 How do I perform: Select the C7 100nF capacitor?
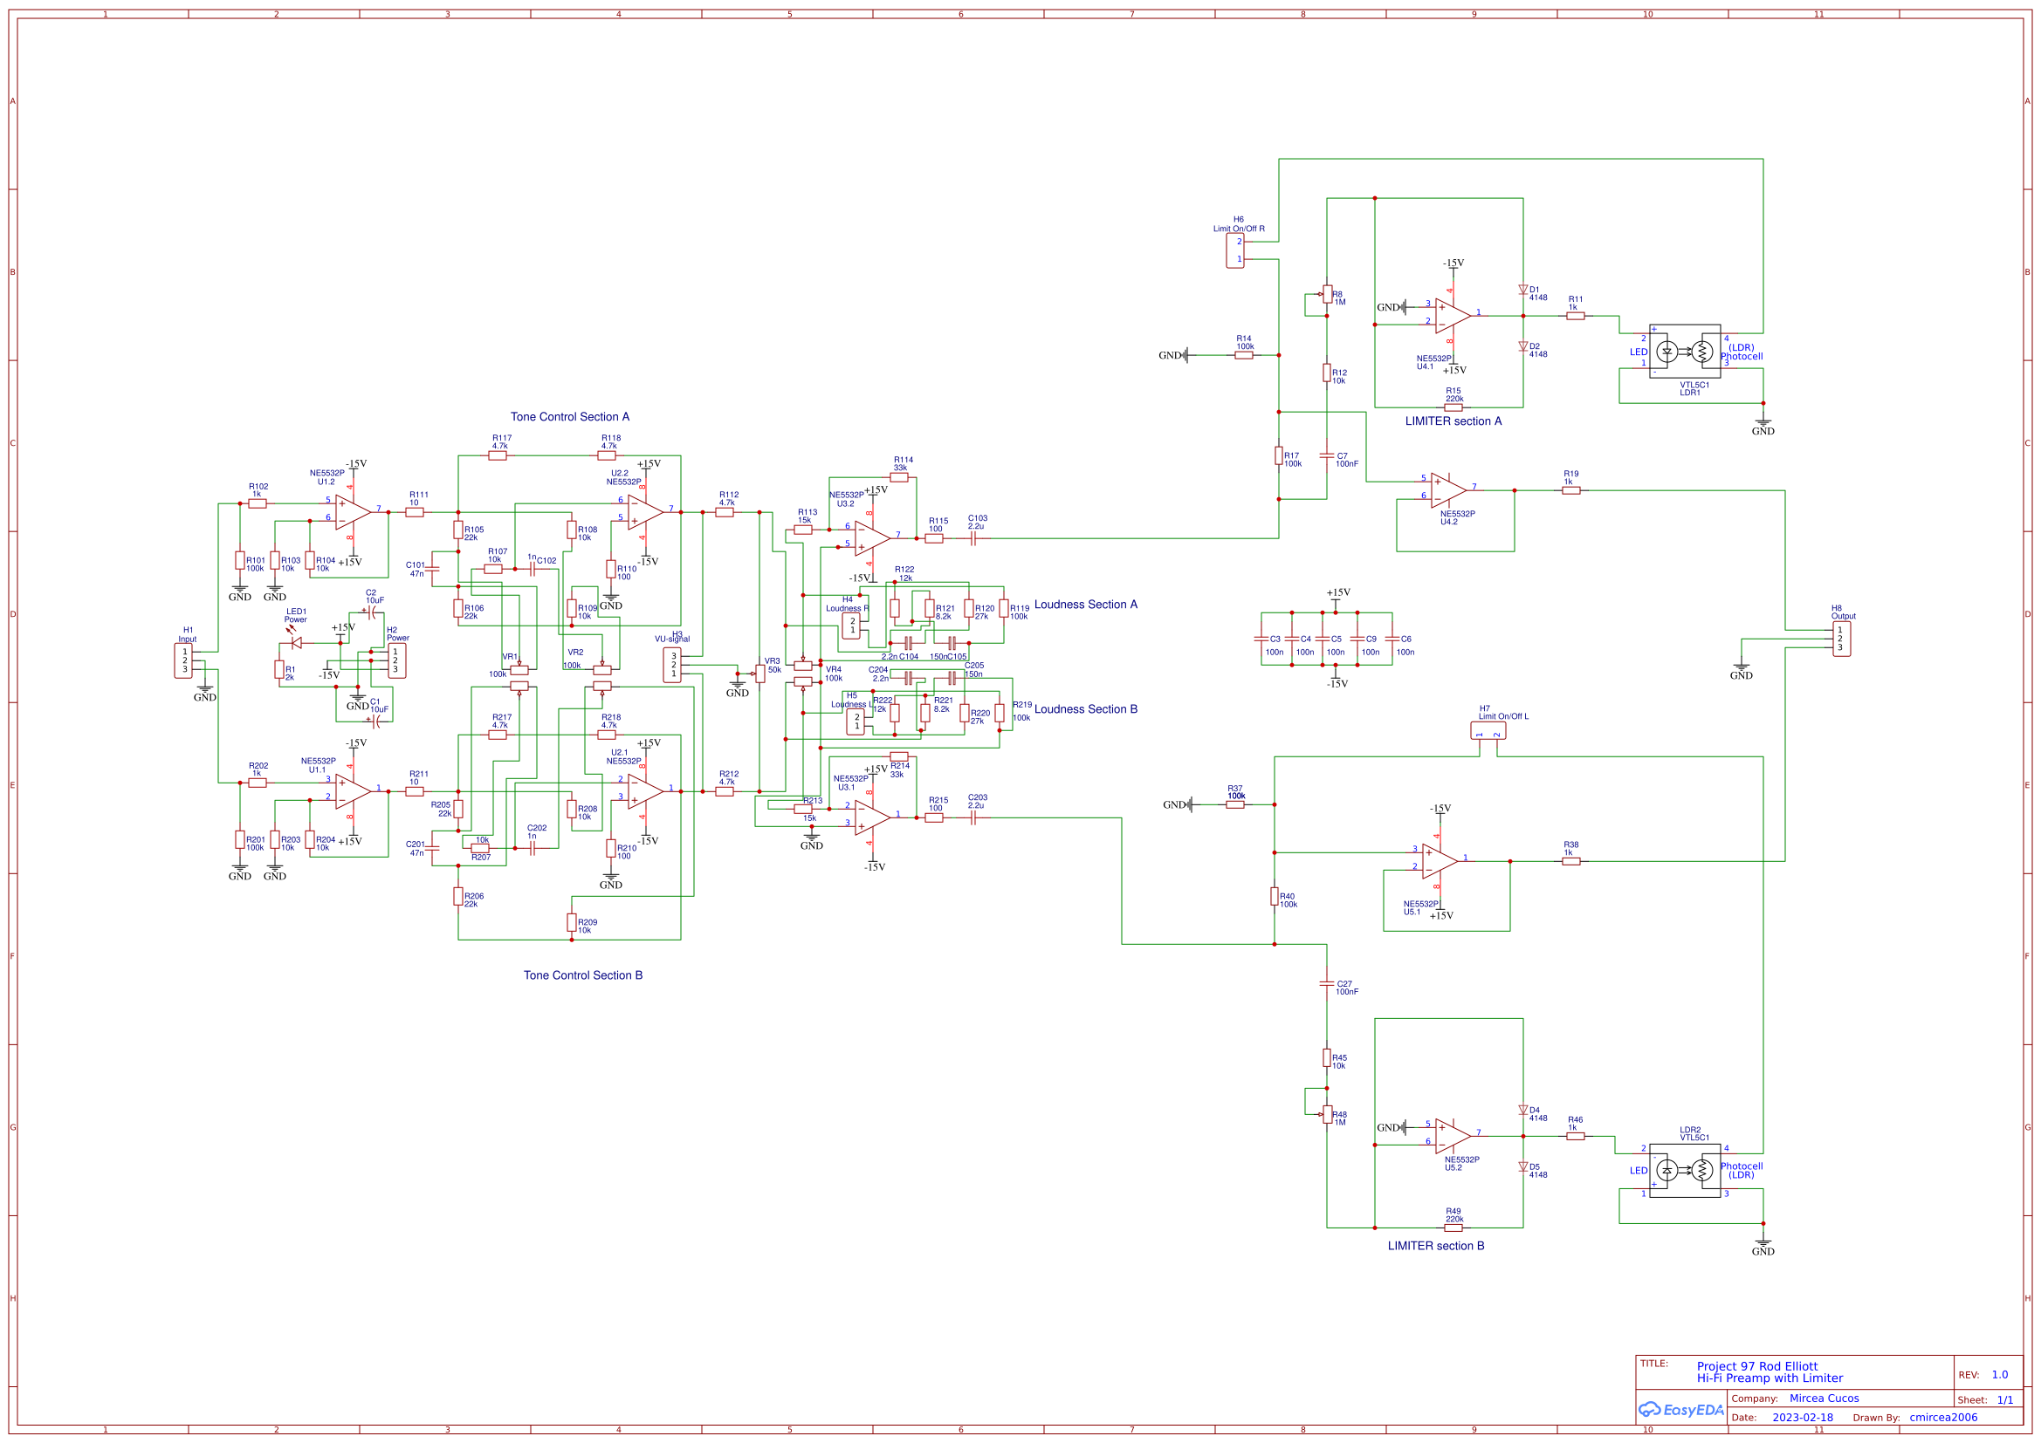[x=1326, y=455]
